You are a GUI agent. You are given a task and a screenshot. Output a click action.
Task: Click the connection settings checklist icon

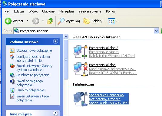pyautogui.click(x=12, y=97)
